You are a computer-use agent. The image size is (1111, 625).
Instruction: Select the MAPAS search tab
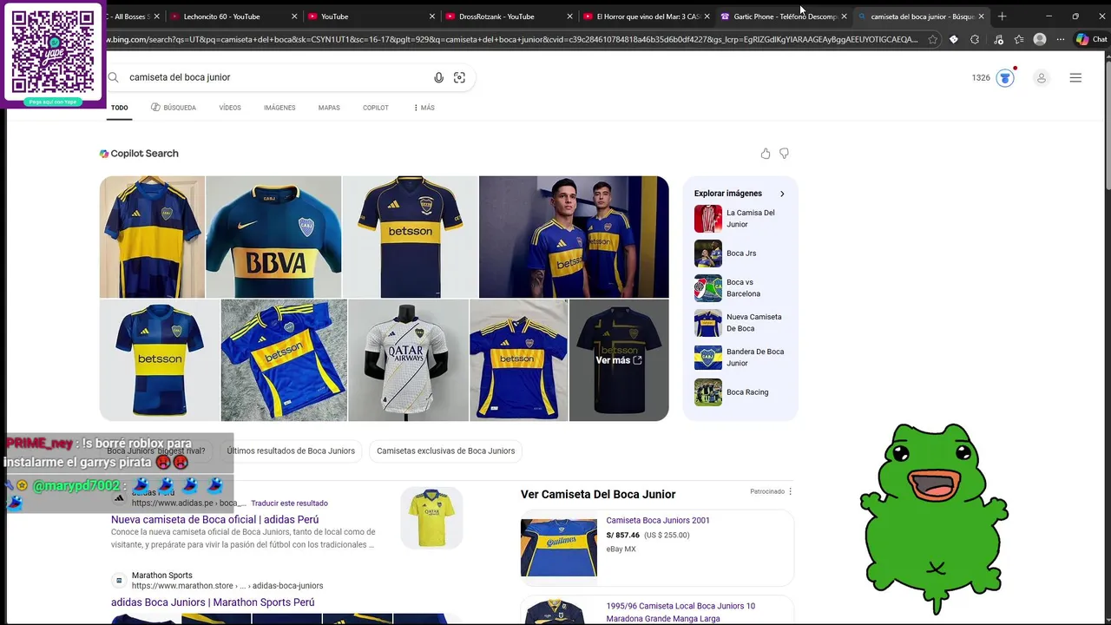tap(329, 108)
